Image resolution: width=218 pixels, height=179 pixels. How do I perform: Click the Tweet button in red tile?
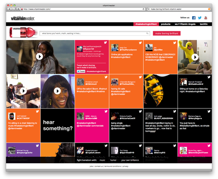coord(81,71)
